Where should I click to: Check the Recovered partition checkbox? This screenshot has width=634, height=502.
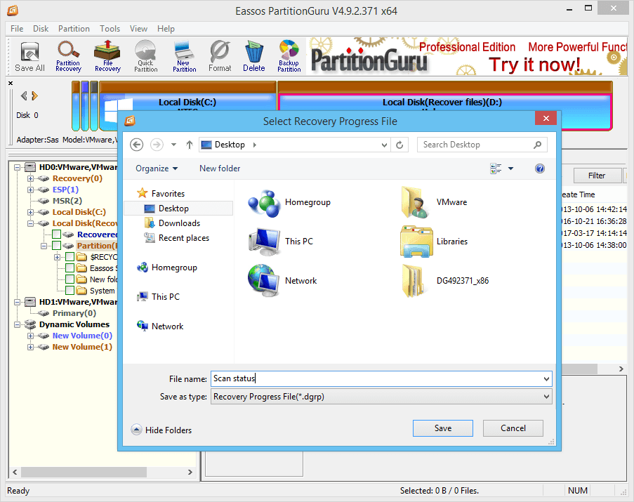point(57,235)
